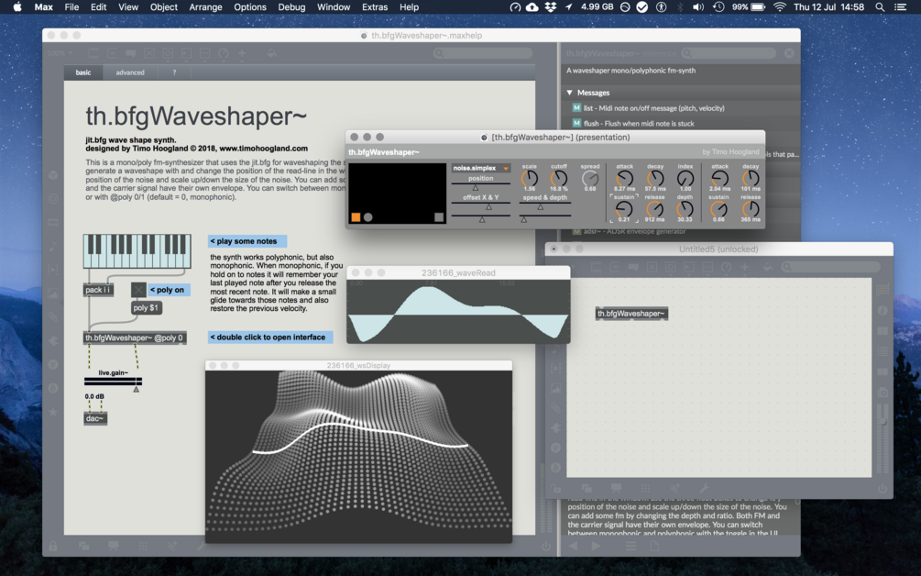Click the new view icon in help window bottom bar
The image size is (921, 576).
83,546
